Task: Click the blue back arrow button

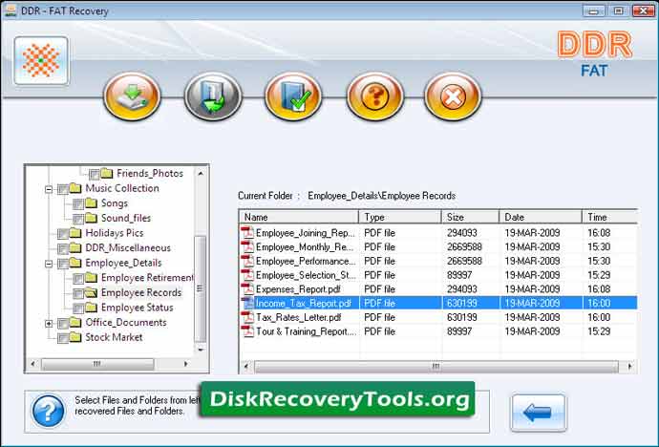Action: (539, 413)
